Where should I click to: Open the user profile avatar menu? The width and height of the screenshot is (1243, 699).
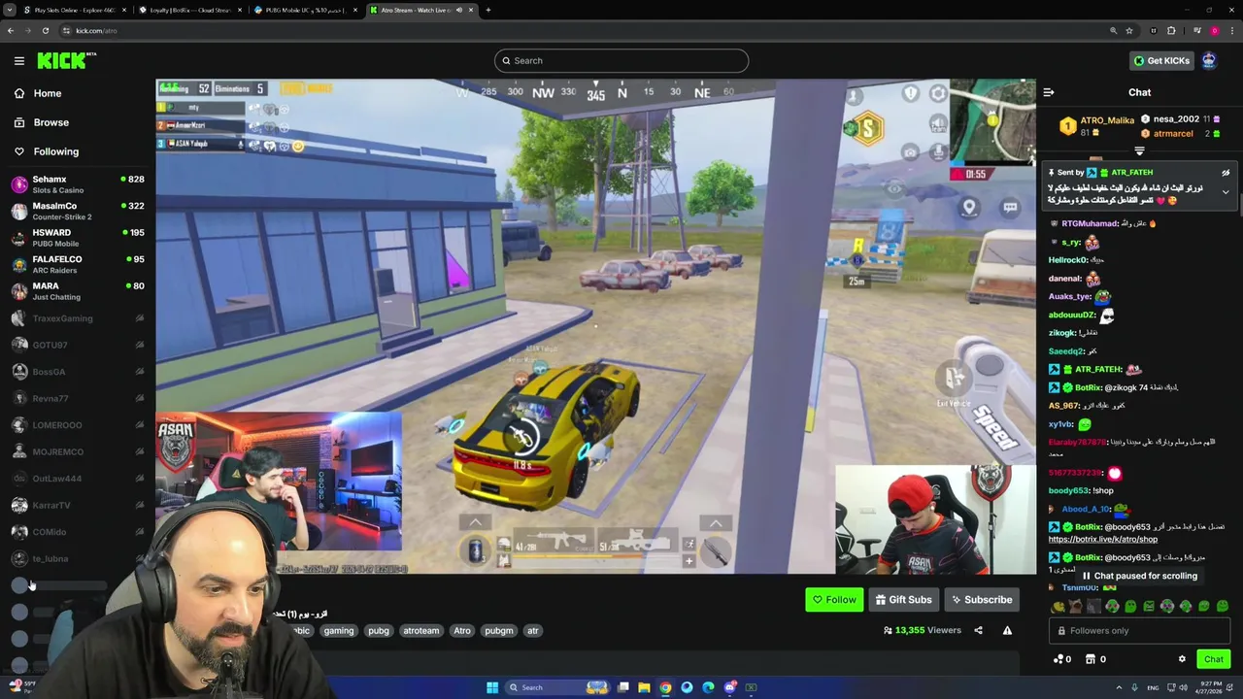point(1209,60)
